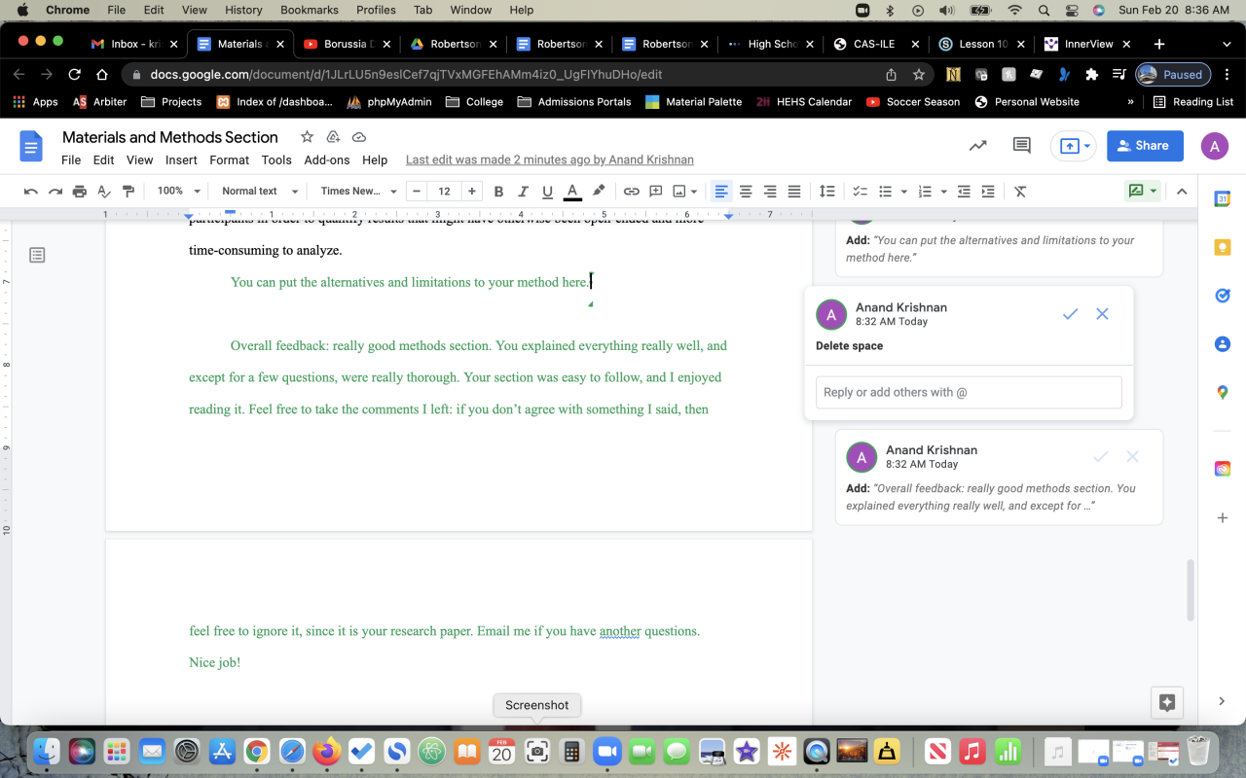
Task: Clear formatting from the selected text
Action: tap(1020, 192)
